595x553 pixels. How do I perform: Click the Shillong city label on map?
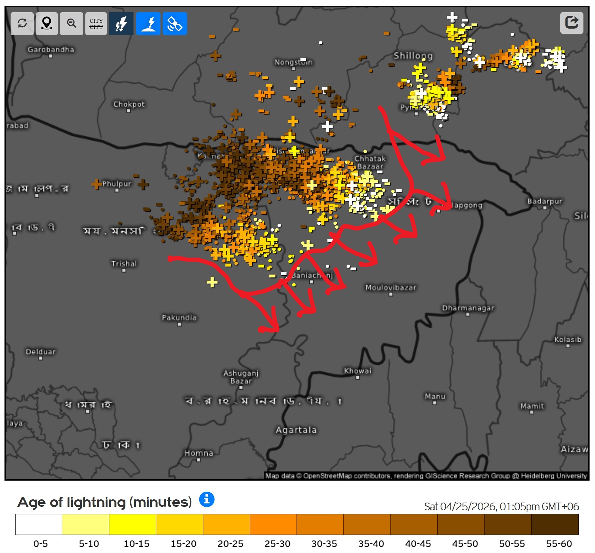click(413, 56)
